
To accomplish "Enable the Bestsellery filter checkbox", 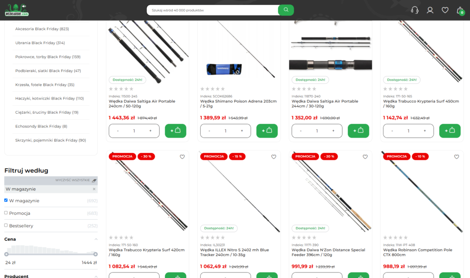I will tap(6, 225).
